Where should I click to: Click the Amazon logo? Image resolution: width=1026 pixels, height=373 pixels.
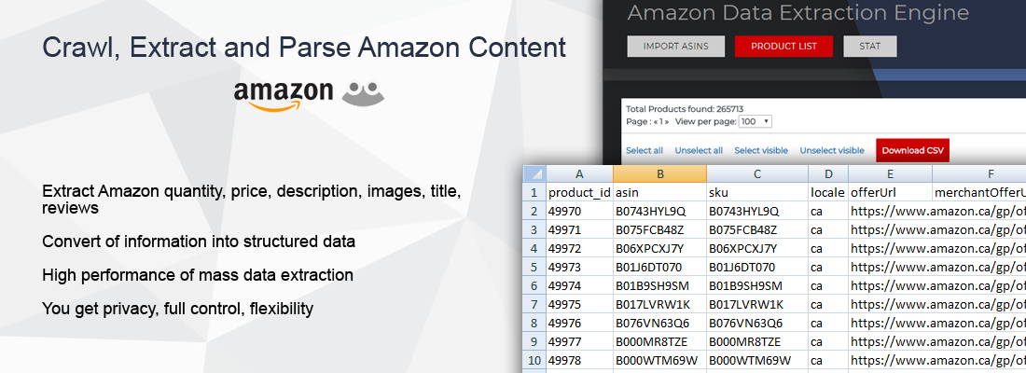pyautogui.click(x=284, y=95)
